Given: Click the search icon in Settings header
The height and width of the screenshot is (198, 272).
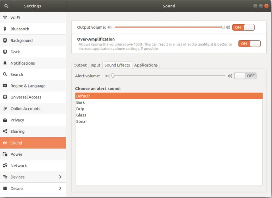Looking at the screenshot, I should coord(7,6).
